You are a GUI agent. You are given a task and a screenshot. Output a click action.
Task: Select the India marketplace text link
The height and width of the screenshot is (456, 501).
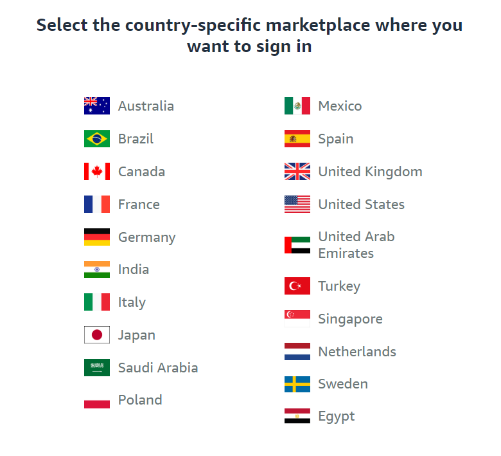click(134, 269)
